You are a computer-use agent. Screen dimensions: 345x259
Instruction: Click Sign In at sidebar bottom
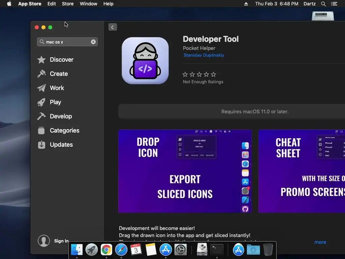[61, 241]
